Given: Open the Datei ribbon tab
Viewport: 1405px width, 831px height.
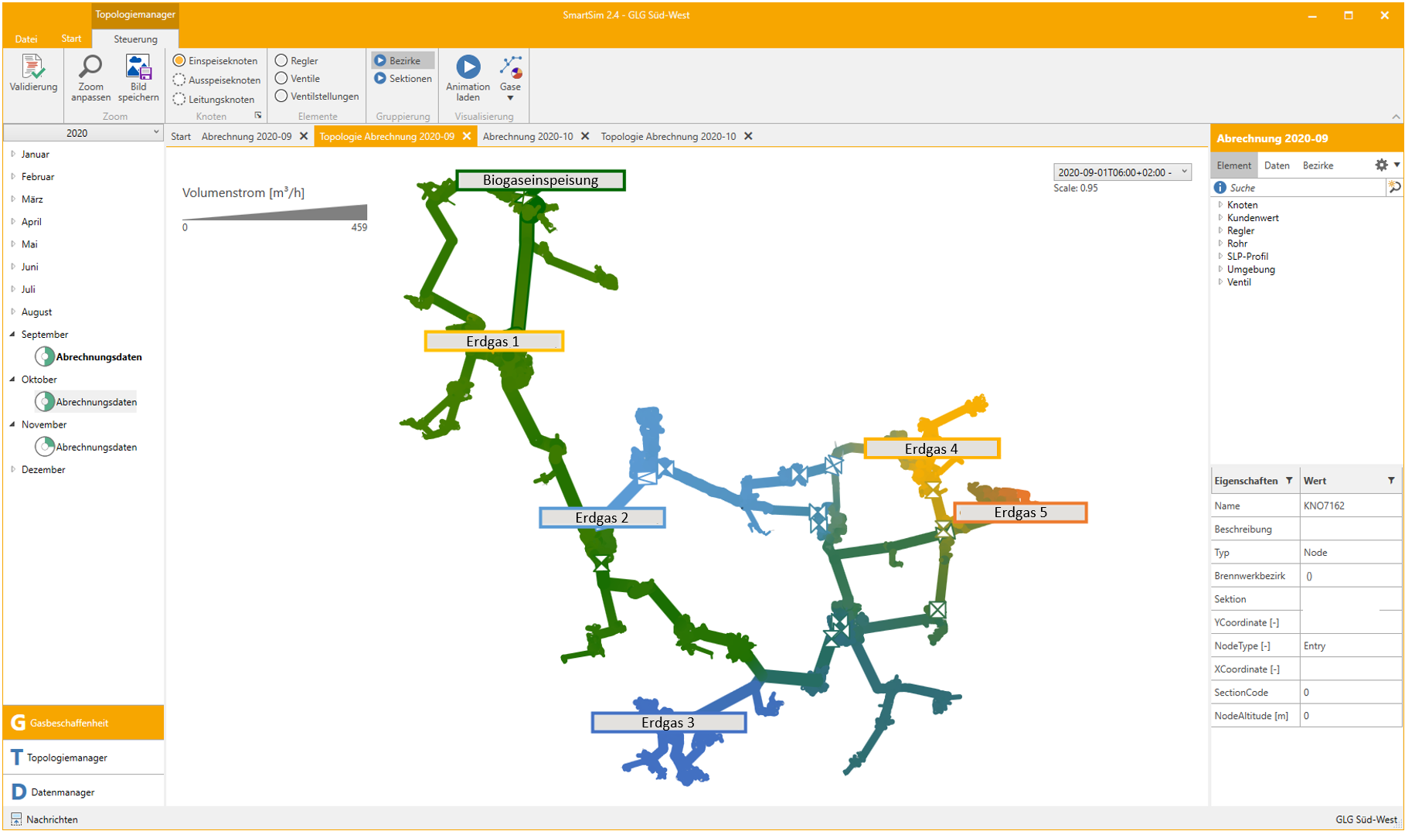Looking at the screenshot, I should 26,39.
